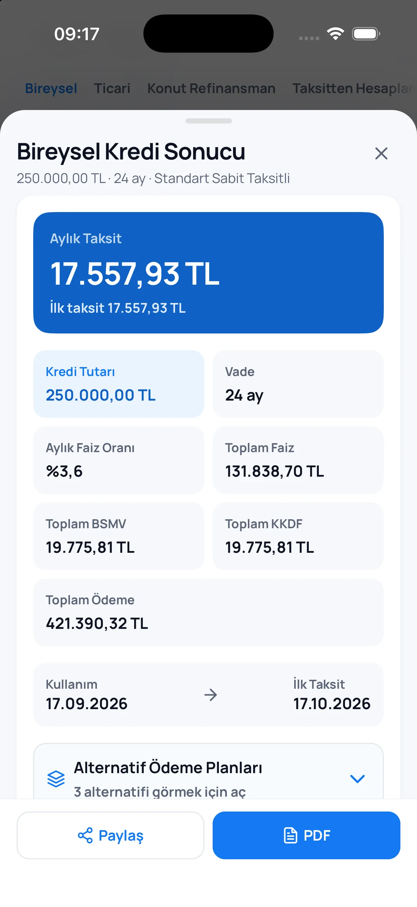Tap the share icon beside Paylaş

tap(85, 835)
